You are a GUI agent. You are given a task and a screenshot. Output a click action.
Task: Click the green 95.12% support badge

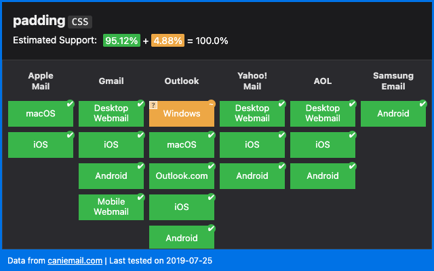point(121,41)
